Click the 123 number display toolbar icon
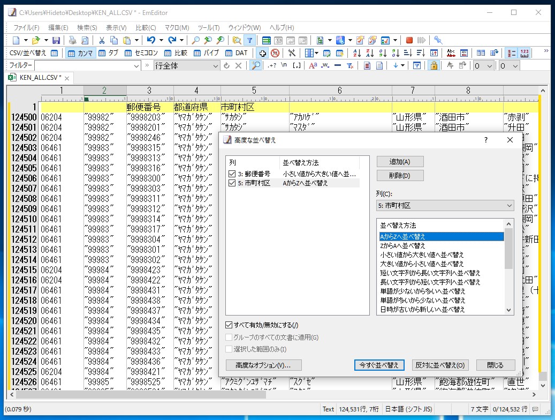555x420 pixels. 524,53
